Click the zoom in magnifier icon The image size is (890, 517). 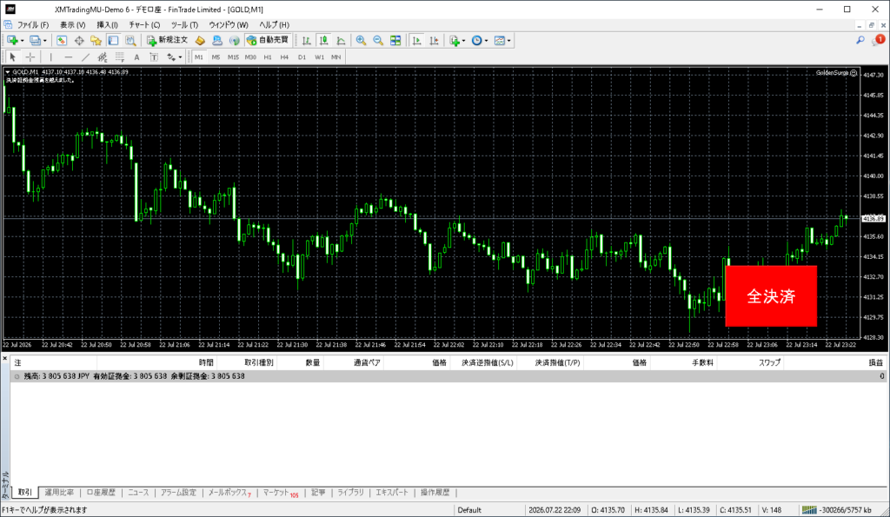[361, 40]
